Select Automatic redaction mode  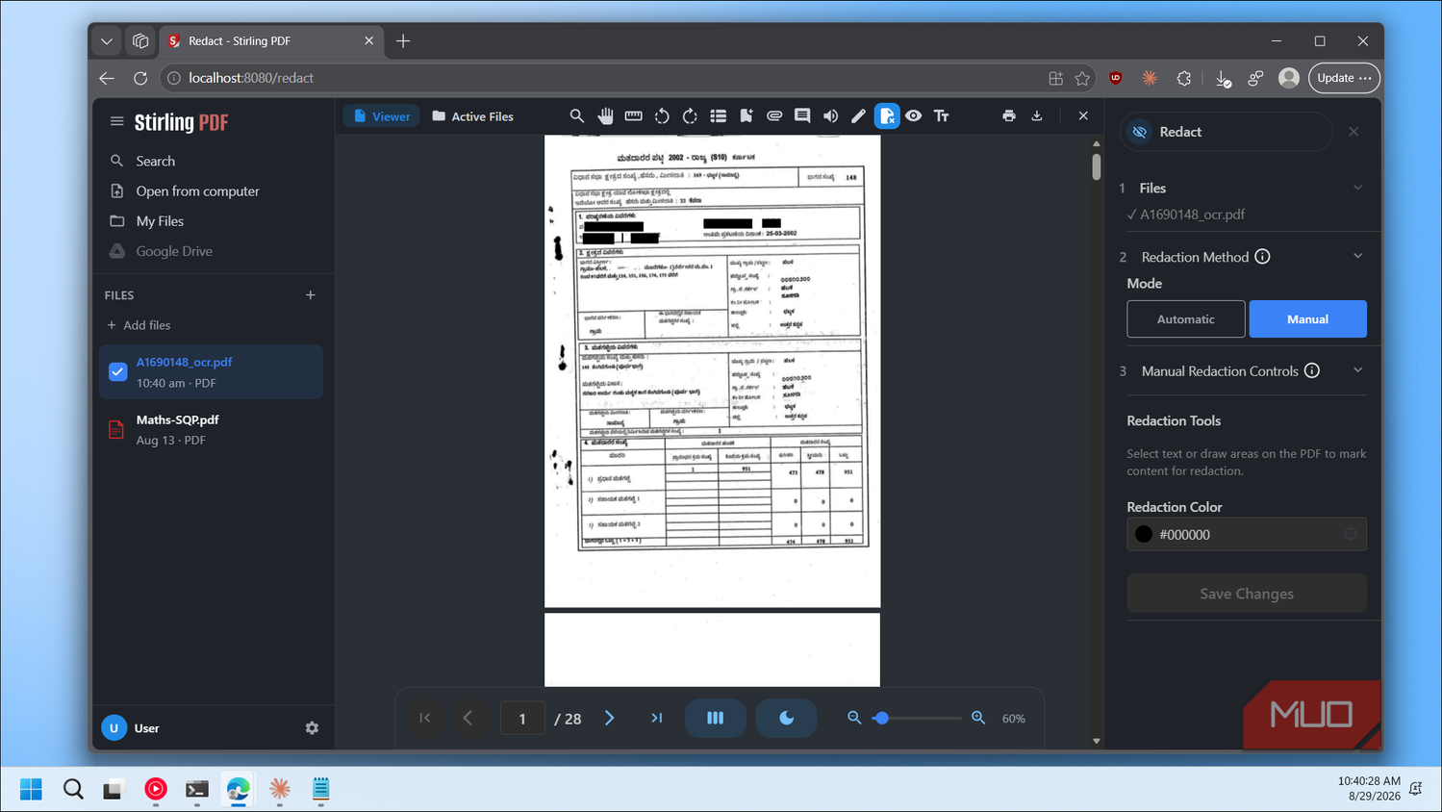pos(1186,318)
